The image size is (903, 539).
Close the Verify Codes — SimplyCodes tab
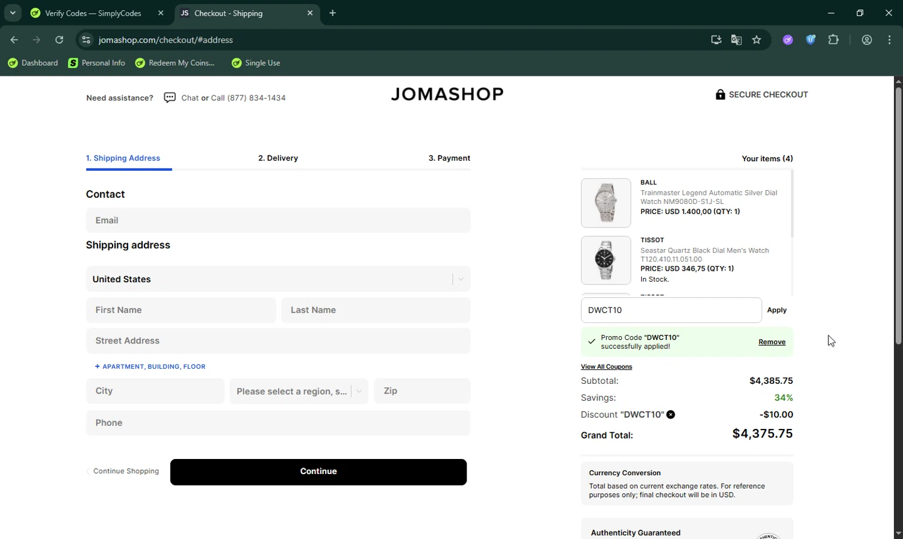(x=161, y=13)
